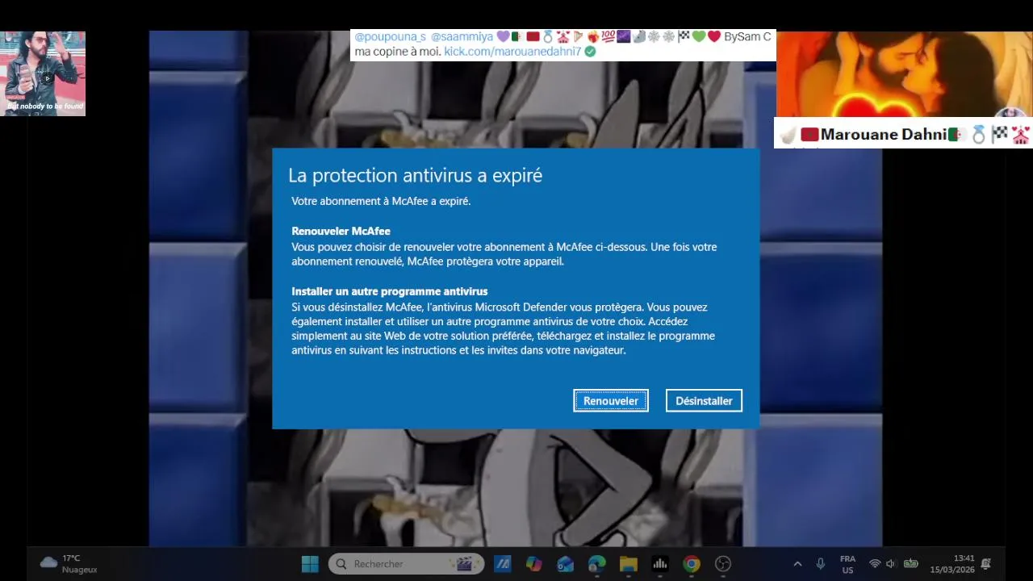Click the clapperboard icon inside the search box

tap(464, 564)
